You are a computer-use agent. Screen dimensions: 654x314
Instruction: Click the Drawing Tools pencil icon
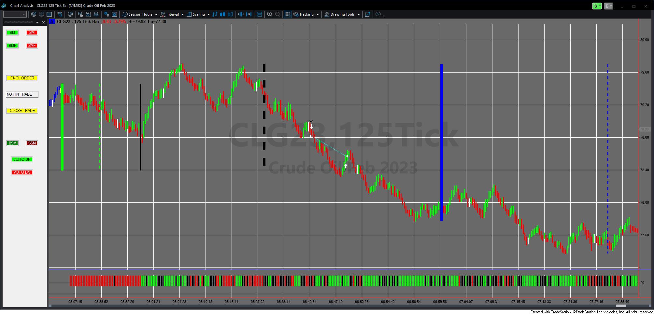(x=327, y=14)
